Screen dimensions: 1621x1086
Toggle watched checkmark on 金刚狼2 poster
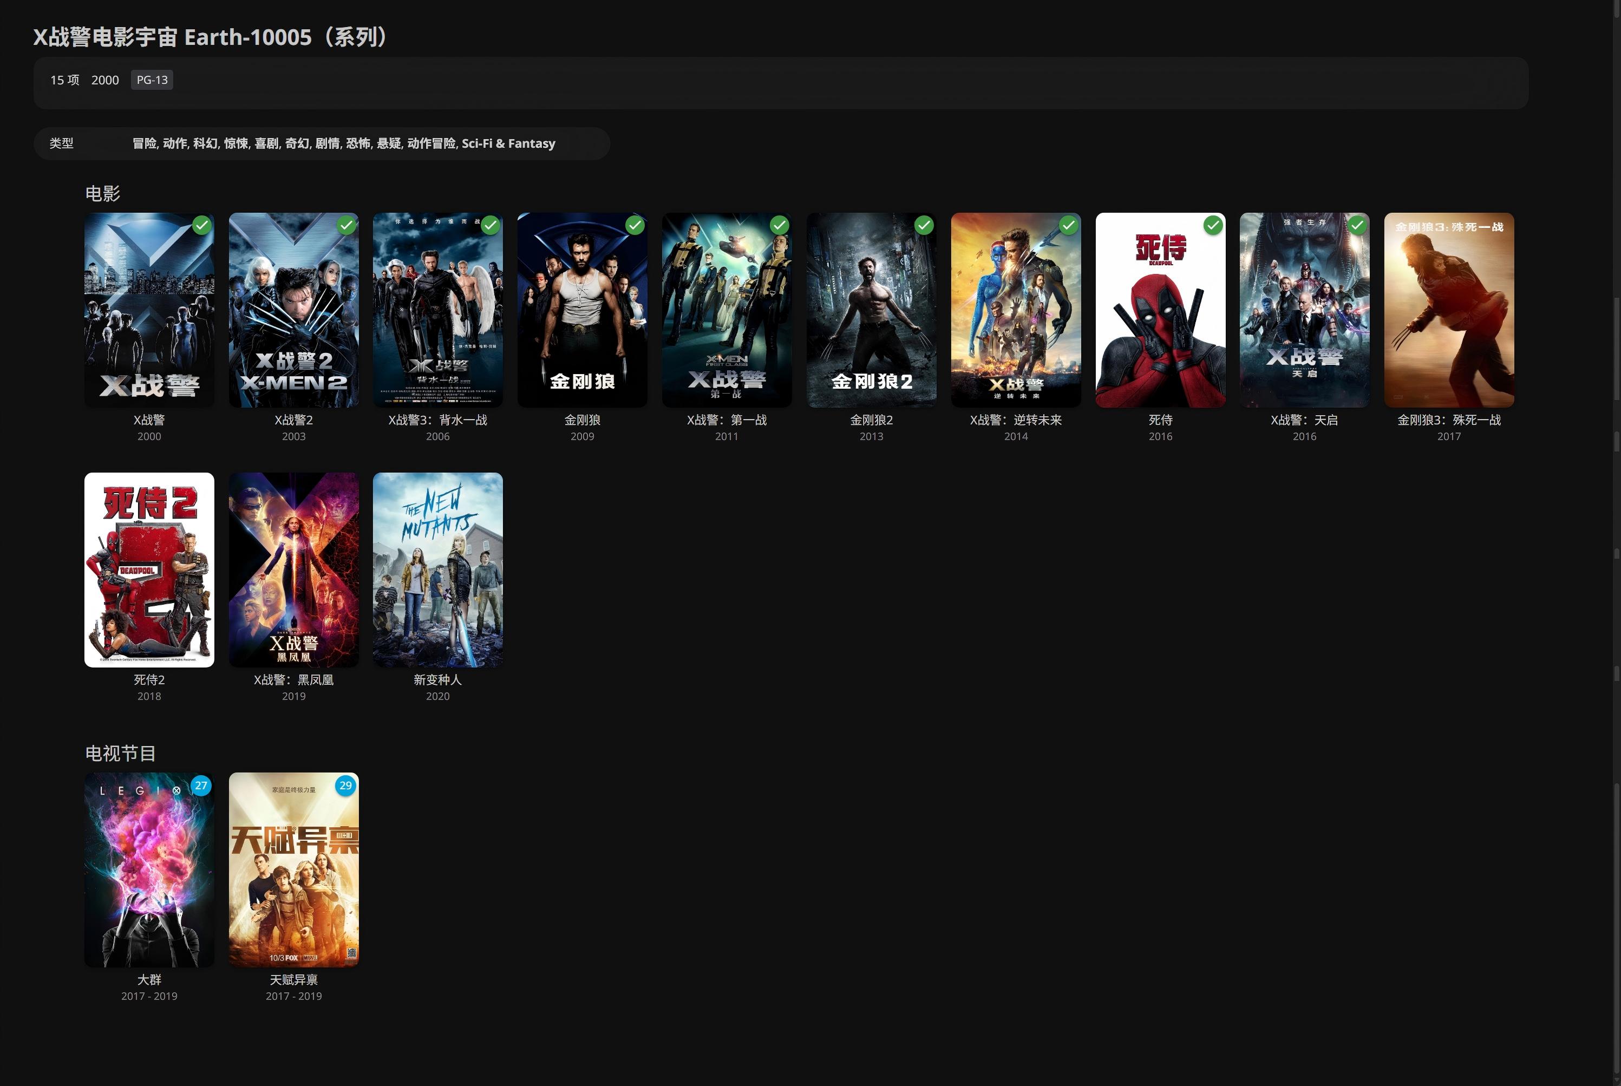(924, 225)
